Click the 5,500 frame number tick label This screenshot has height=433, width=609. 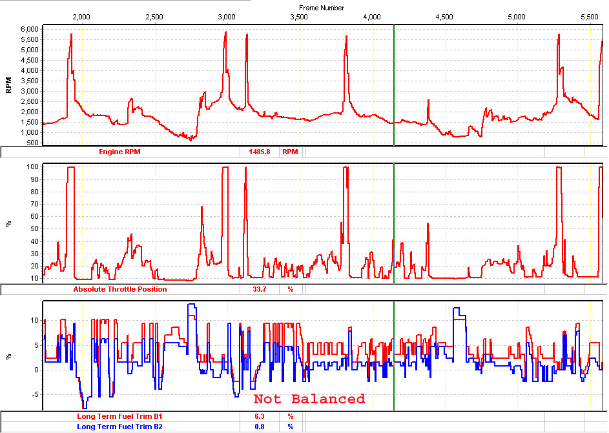tap(590, 17)
